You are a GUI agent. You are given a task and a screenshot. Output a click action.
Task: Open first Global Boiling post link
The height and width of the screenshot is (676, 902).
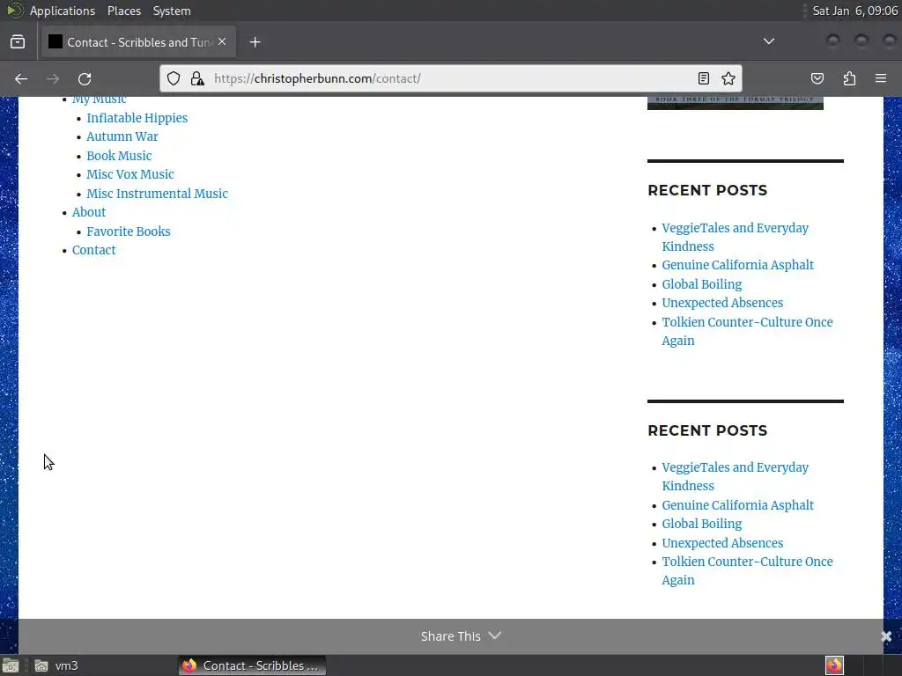[x=701, y=284]
